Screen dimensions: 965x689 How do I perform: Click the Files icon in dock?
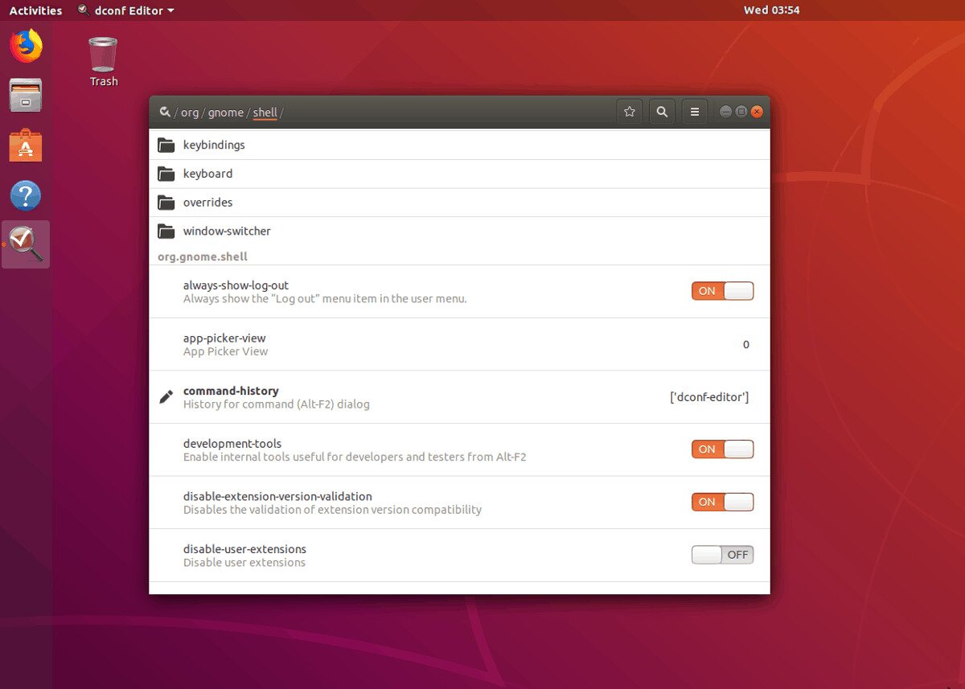coord(26,96)
